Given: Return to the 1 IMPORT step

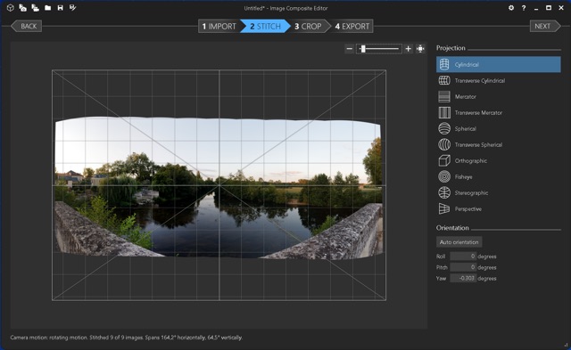Looking at the screenshot, I should click(x=219, y=26).
